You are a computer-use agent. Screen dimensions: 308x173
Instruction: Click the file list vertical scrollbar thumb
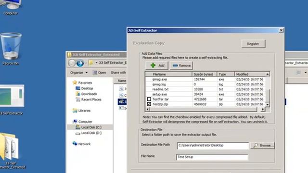[x=268, y=96]
